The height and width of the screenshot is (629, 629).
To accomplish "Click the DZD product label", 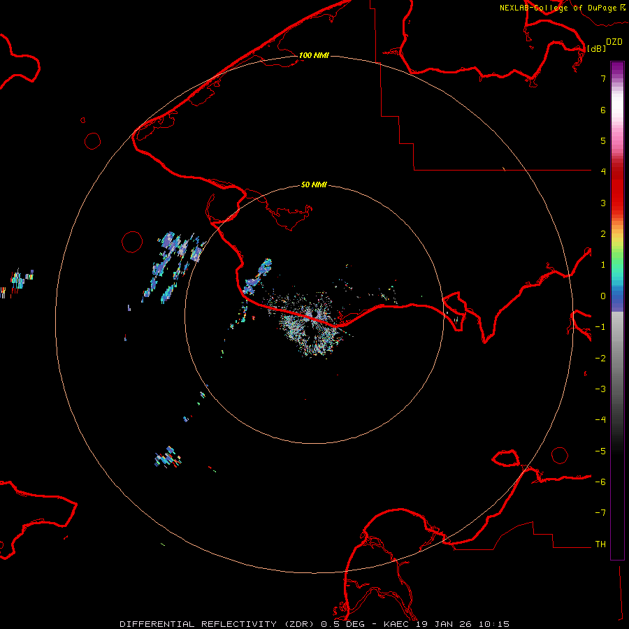I will tap(614, 42).
